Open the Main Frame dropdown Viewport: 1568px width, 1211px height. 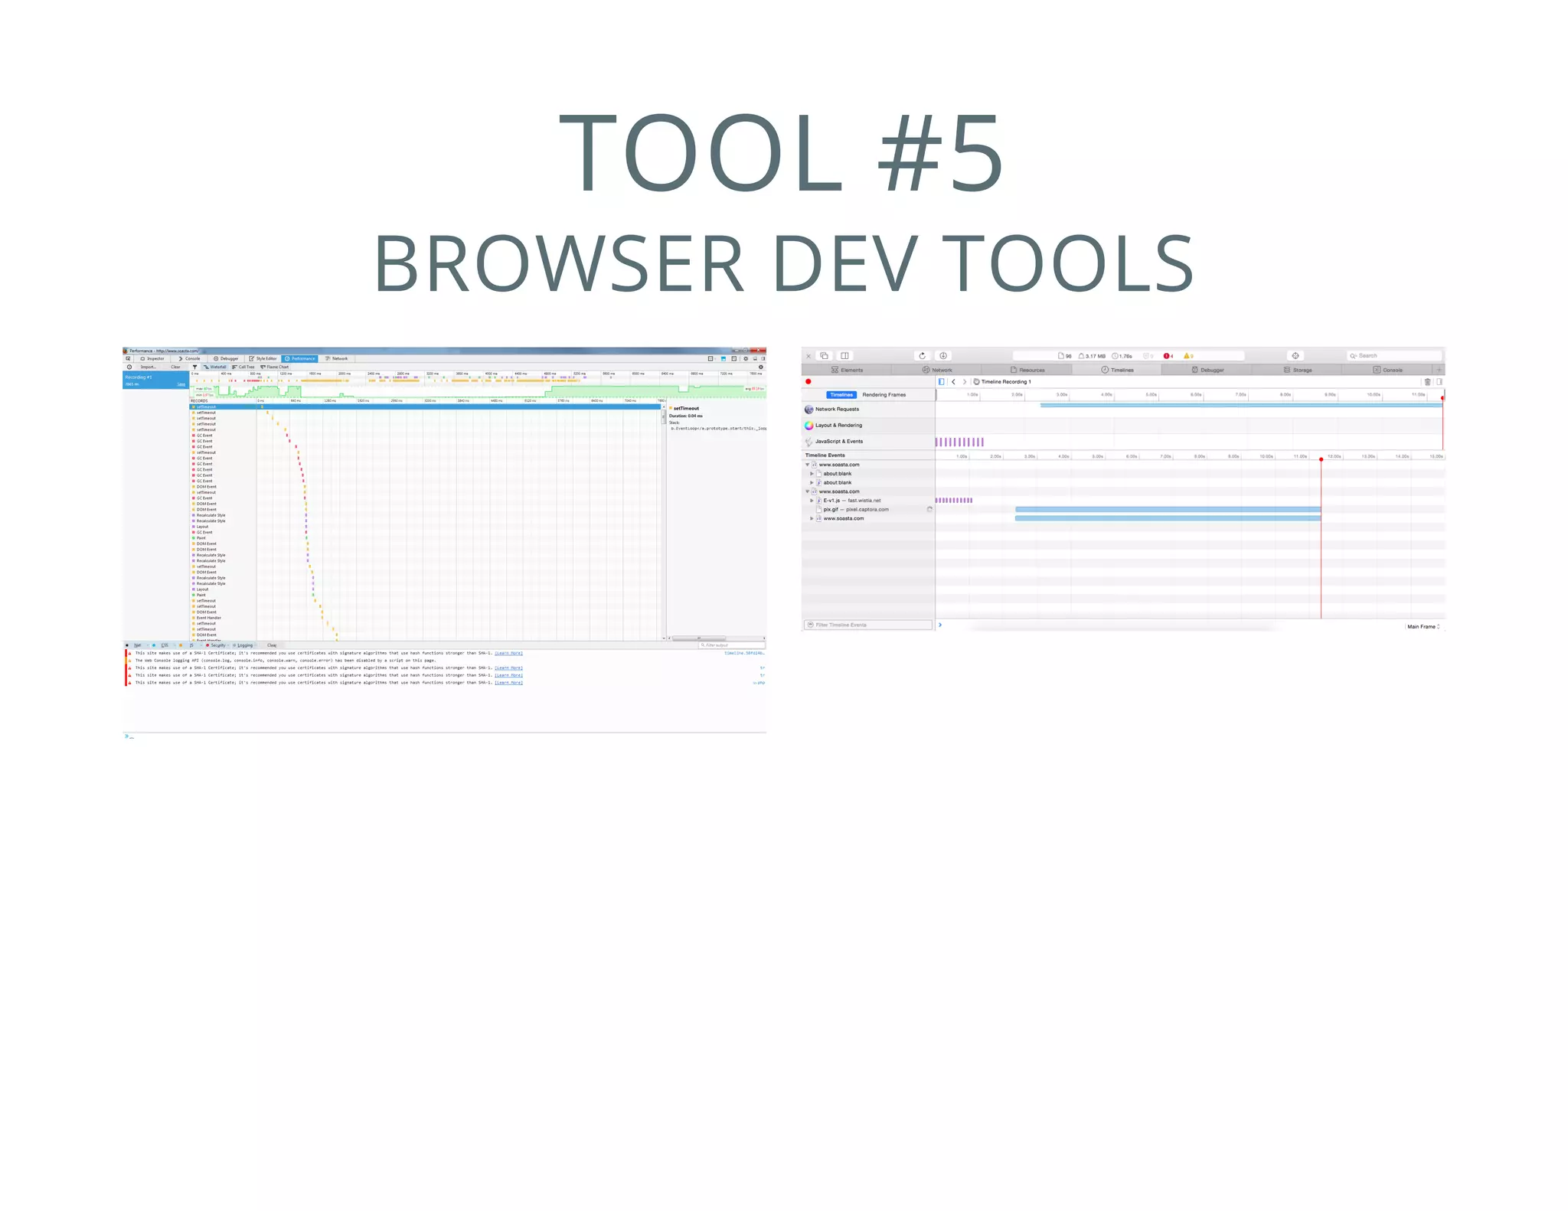pyautogui.click(x=1423, y=626)
